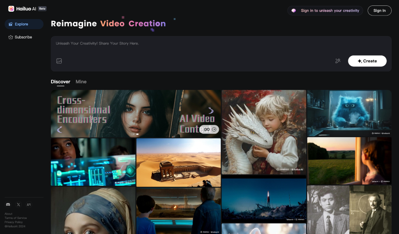Select the Discover tab
Screen dimensions: 399x234
(x=60, y=82)
